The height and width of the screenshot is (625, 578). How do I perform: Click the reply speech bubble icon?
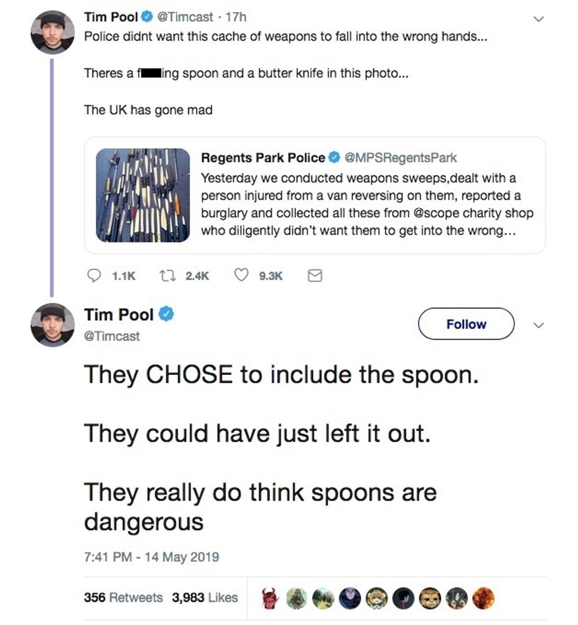[x=94, y=275]
